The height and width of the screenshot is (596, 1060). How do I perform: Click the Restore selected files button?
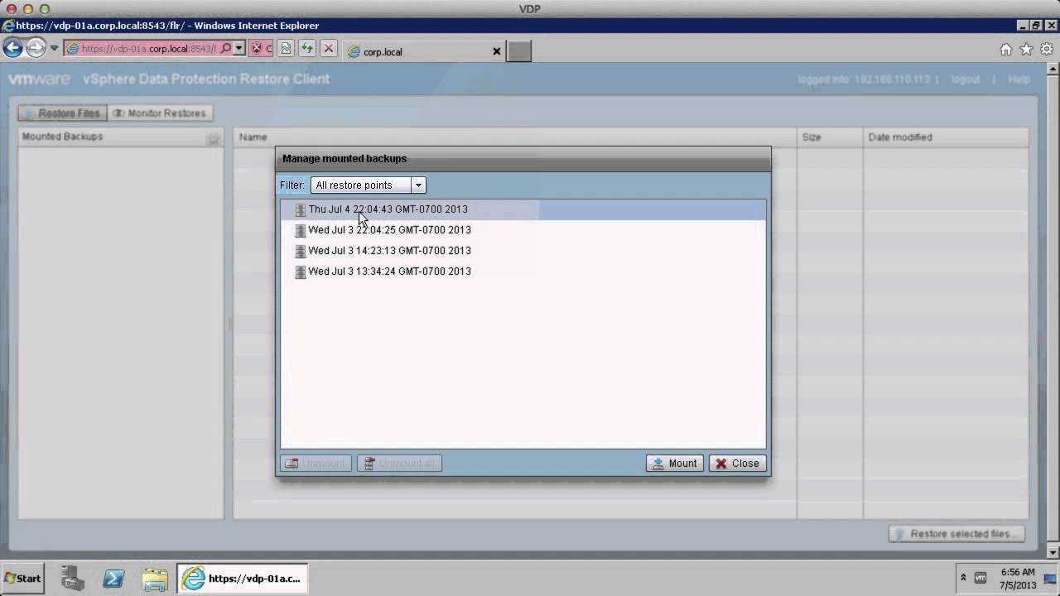(x=956, y=534)
